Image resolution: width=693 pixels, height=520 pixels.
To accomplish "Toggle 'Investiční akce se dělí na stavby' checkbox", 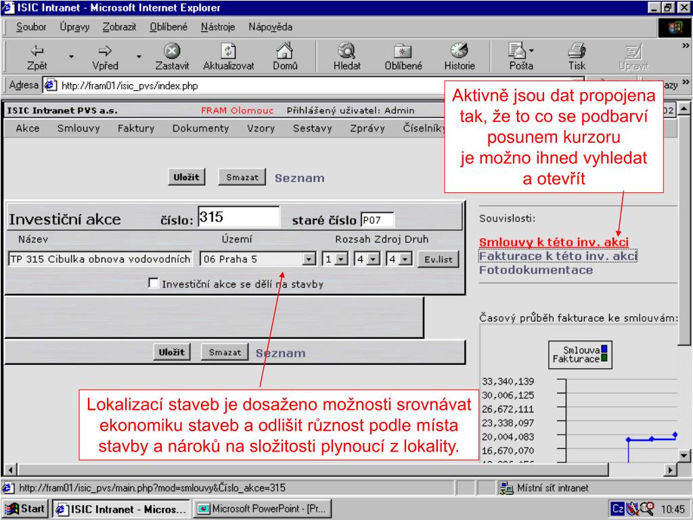I will coord(154,283).
